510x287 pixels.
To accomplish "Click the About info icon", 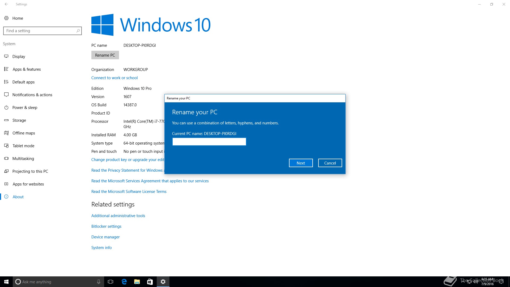I will pyautogui.click(x=6, y=197).
